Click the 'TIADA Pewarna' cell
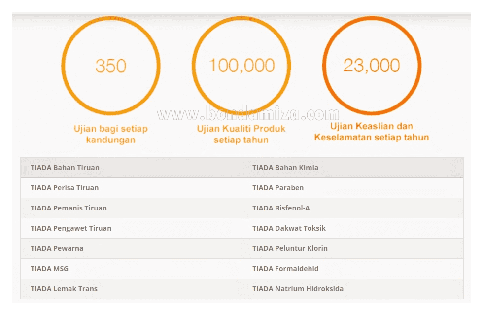The image size is (483, 315). pyautogui.click(x=57, y=248)
